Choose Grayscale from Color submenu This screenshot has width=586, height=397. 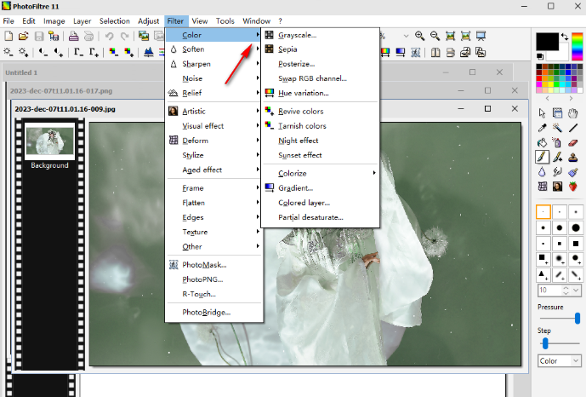(x=321, y=35)
